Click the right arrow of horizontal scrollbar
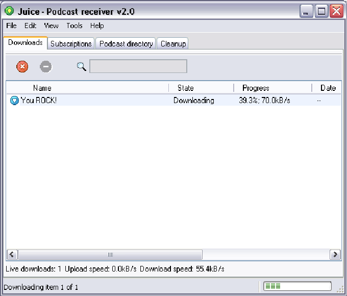This screenshot has height=296, width=347. pos(335,254)
